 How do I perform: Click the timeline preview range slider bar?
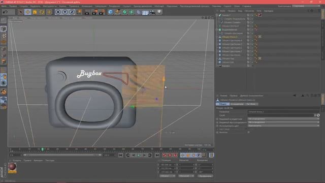pyautogui.click(x=62, y=155)
